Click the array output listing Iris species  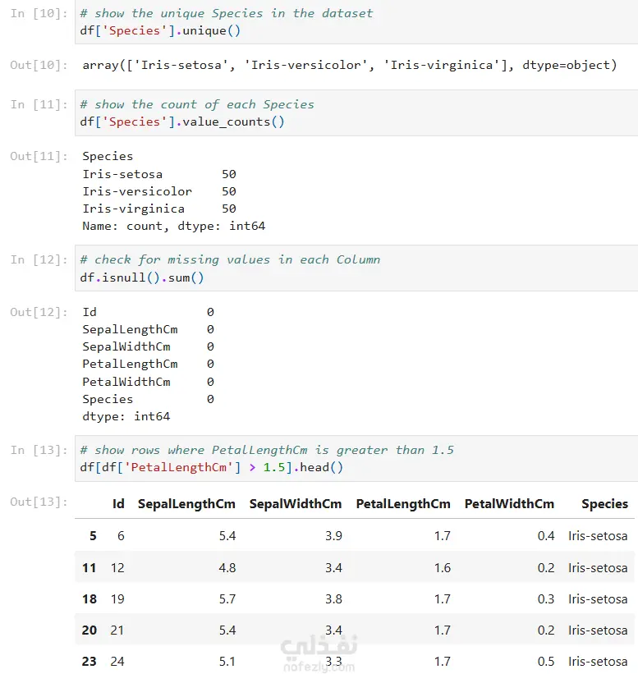pos(349,65)
